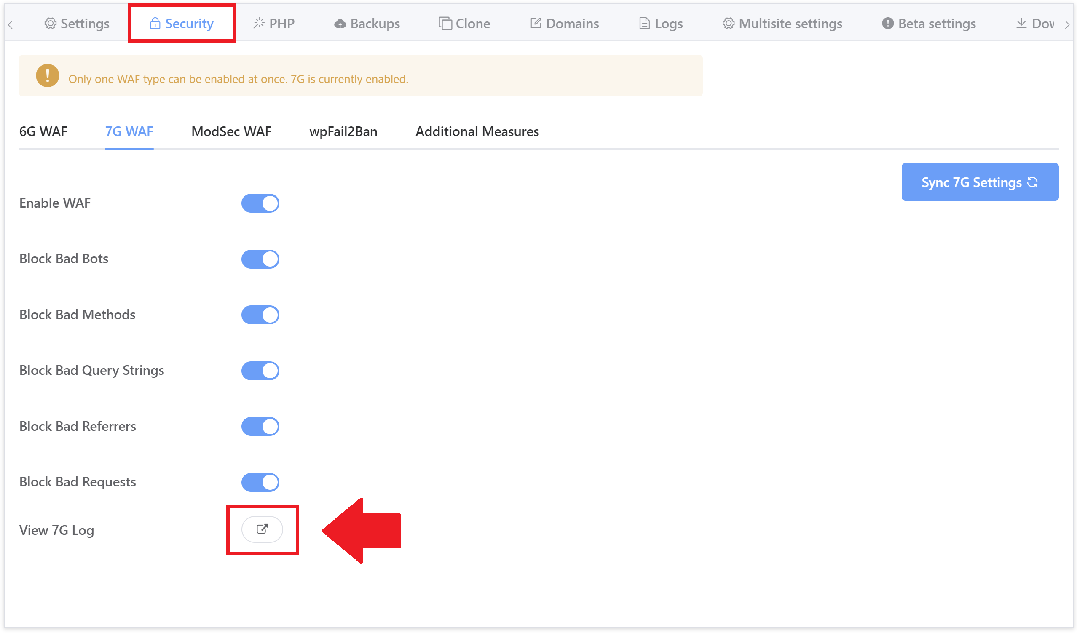1077x633 pixels.
Task: Click the WAF warning message text
Action: (238, 79)
